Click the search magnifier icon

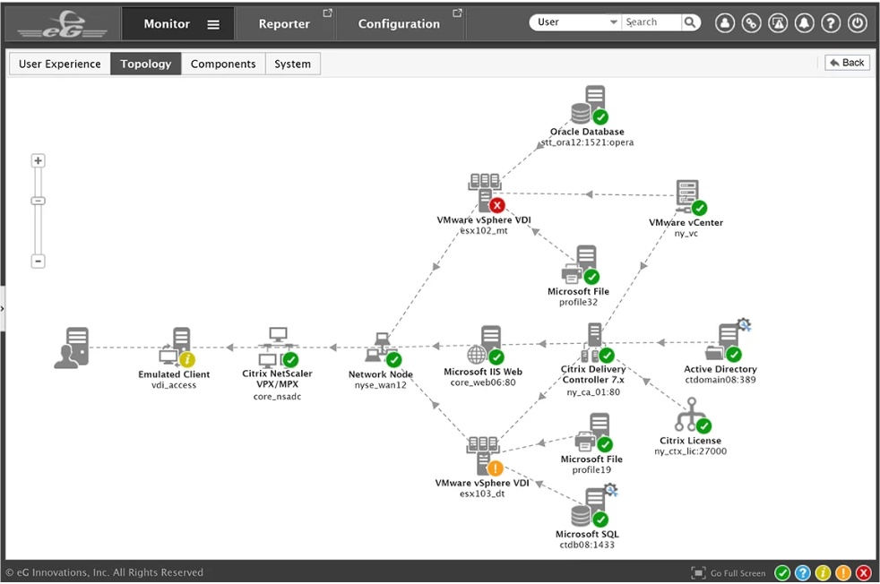(x=690, y=22)
